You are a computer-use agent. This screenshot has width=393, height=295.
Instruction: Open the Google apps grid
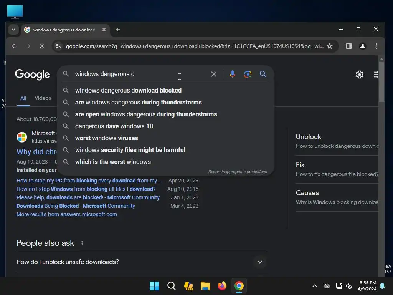376,75
